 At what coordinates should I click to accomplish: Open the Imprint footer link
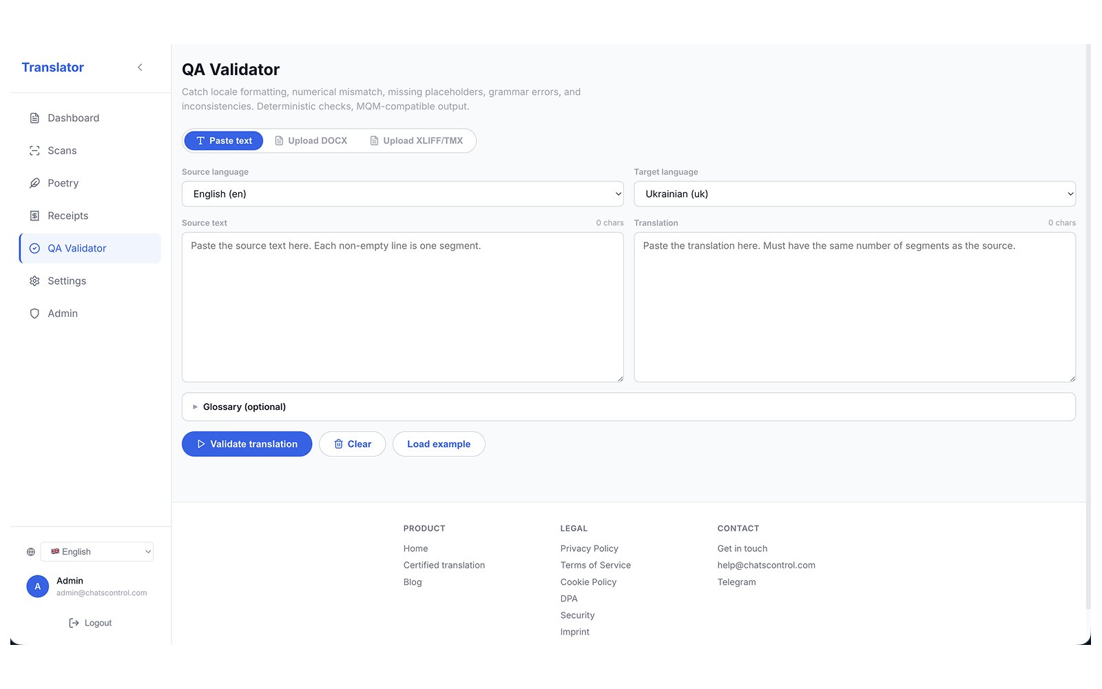575,632
